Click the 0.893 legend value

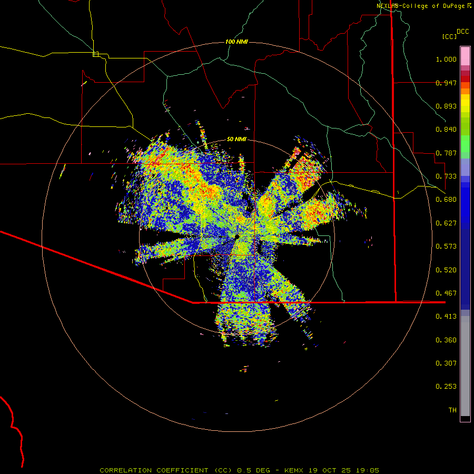click(x=446, y=106)
